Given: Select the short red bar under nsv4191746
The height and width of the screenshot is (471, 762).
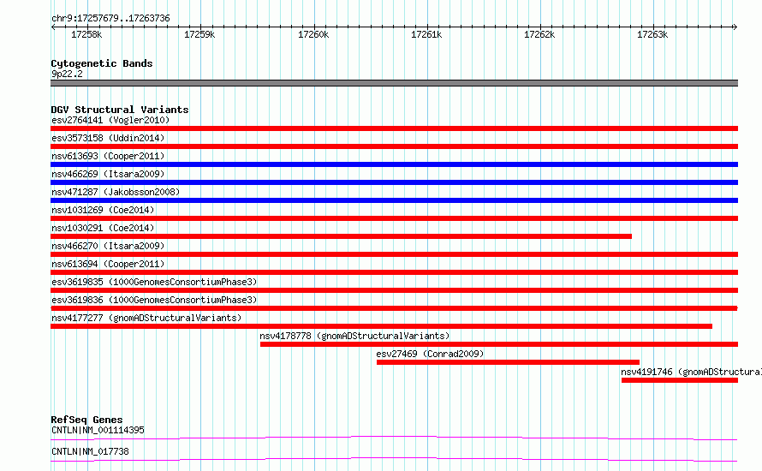Looking at the screenshot, I should (680, 380).
